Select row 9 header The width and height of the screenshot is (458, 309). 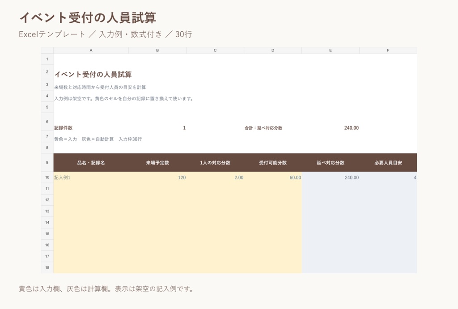47,162
